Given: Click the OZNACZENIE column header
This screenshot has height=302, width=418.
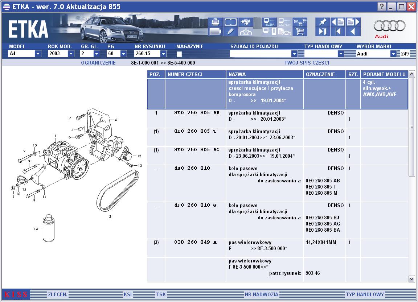Looking at the screenshot, I should click(324, 74).
